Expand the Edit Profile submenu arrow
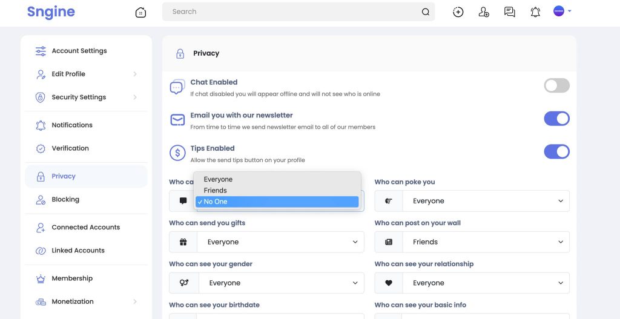620x319 pixels. coord(135,74)
